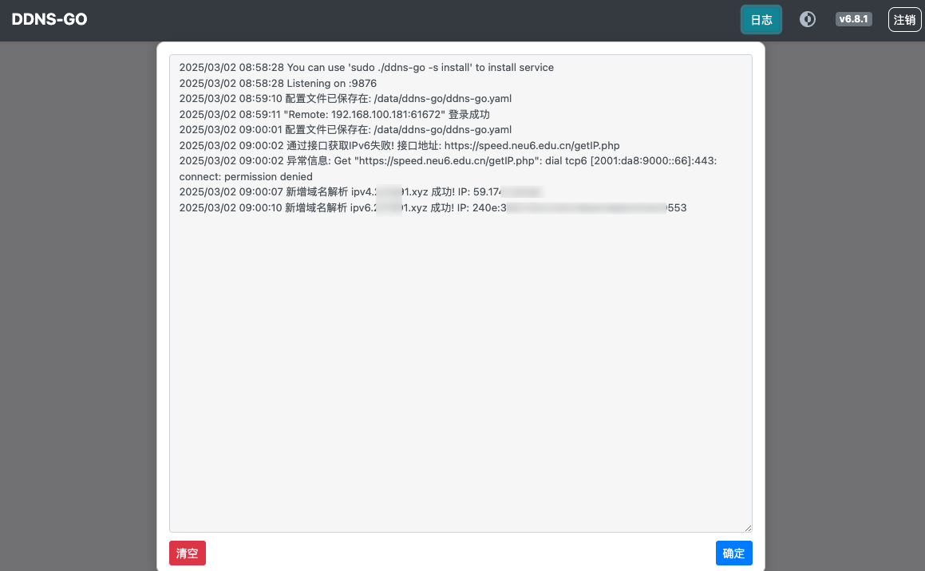Confirm with the blue 确定 button

(733, 553)
